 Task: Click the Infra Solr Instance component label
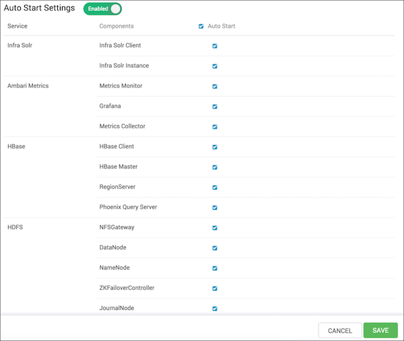pyautogui.click(x=124, y=66)
